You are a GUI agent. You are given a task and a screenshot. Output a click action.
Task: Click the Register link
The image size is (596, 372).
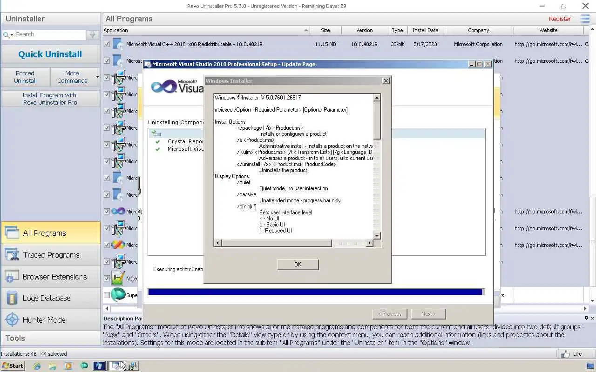click(560, 19)
